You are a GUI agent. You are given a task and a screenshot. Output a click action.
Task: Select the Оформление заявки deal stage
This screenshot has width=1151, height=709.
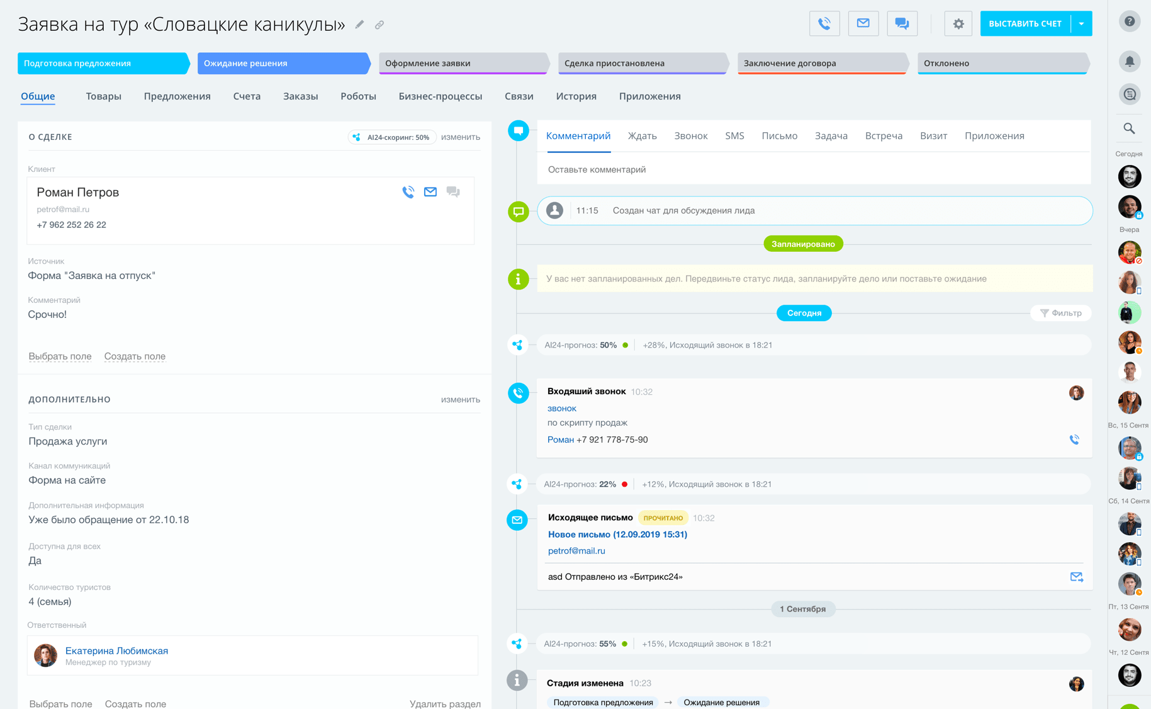[463, 63]
